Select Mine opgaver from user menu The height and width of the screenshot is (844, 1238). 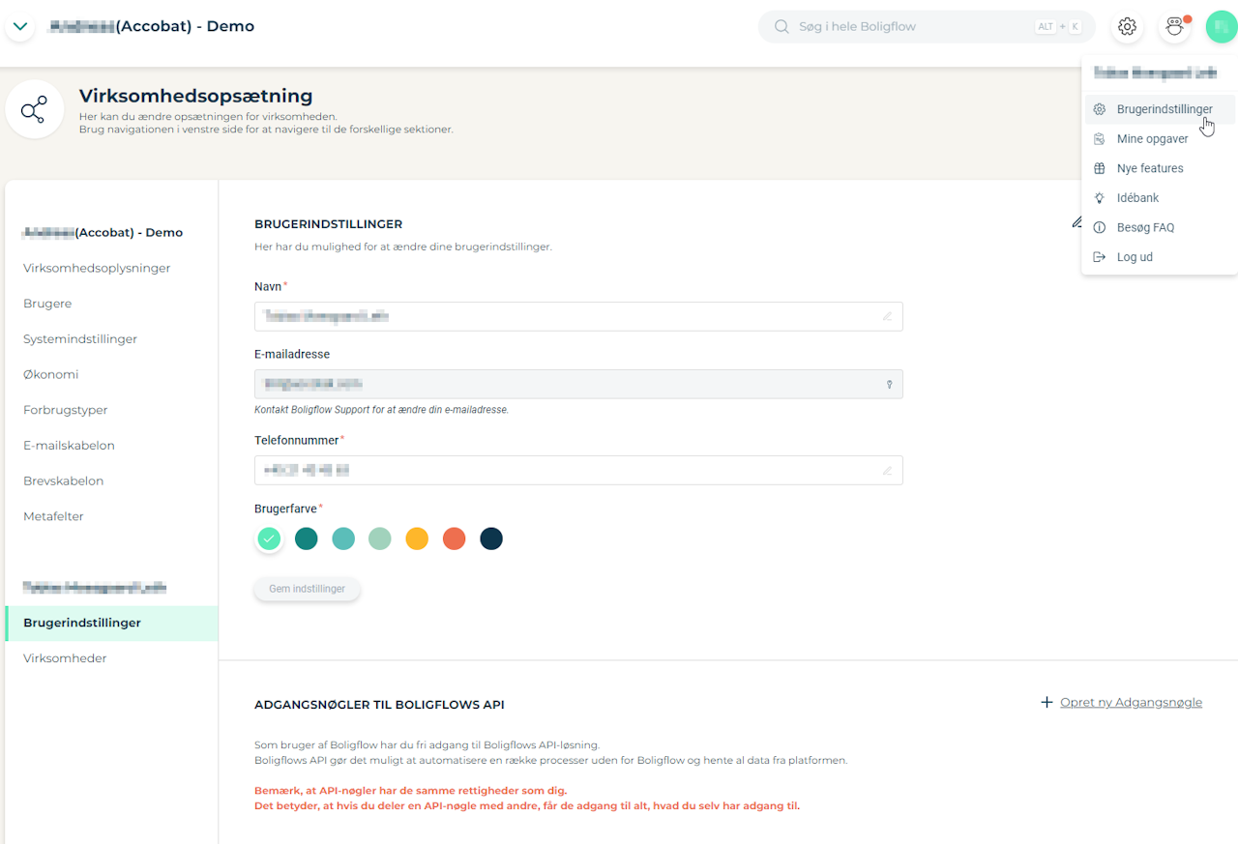click(1152, 139)
